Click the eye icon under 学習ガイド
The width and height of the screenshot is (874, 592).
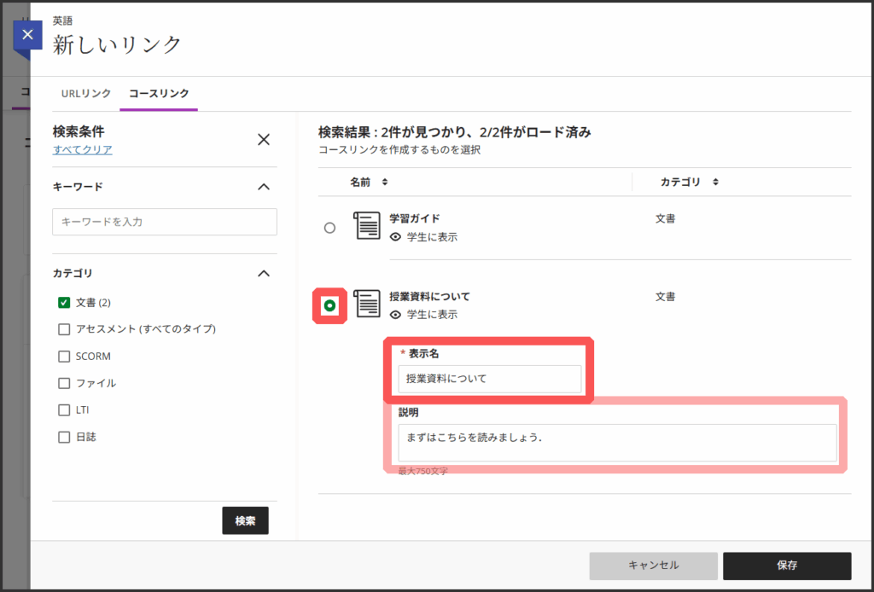point(395,237)
